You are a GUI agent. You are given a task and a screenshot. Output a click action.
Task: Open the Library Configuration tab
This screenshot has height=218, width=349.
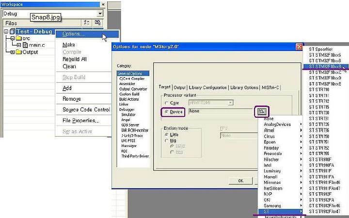(207, 87)
